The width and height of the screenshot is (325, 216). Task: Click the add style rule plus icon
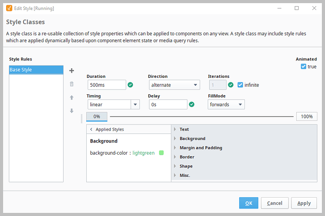(x=72, y=71)
